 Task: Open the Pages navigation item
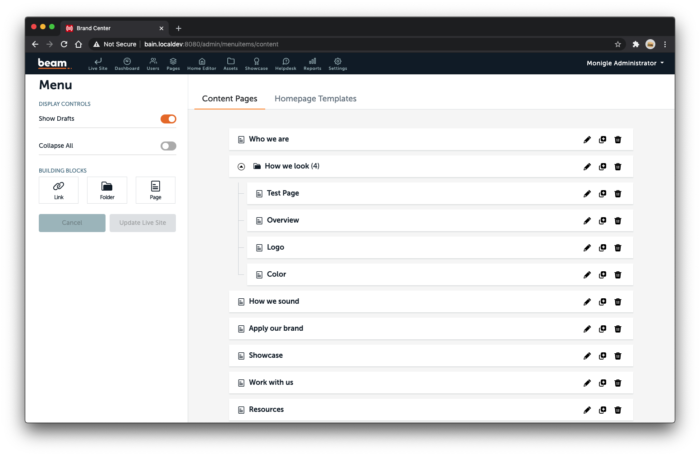[x=173, y=64]
